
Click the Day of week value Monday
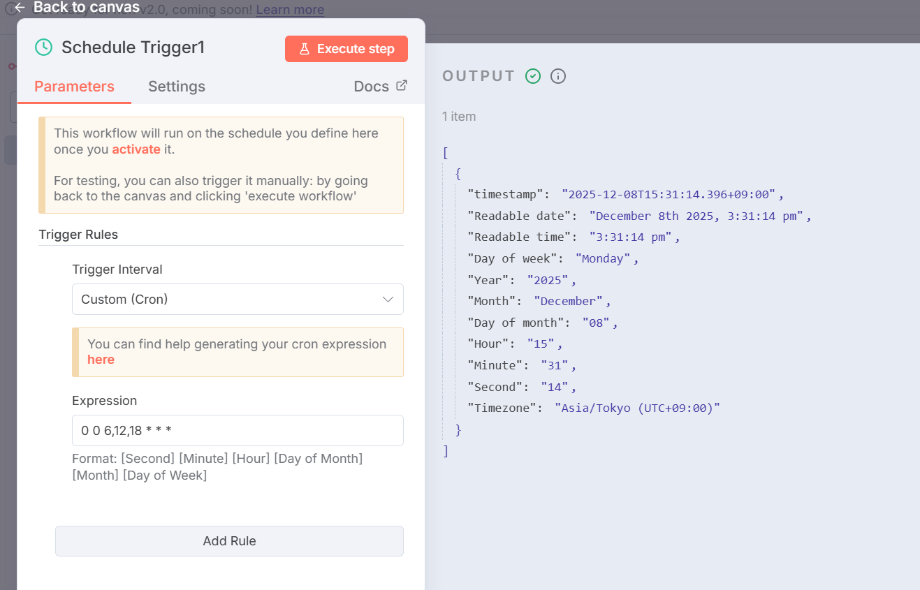pos(603,259)
